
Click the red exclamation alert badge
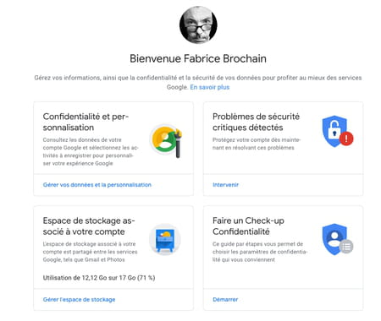point(346,139)
